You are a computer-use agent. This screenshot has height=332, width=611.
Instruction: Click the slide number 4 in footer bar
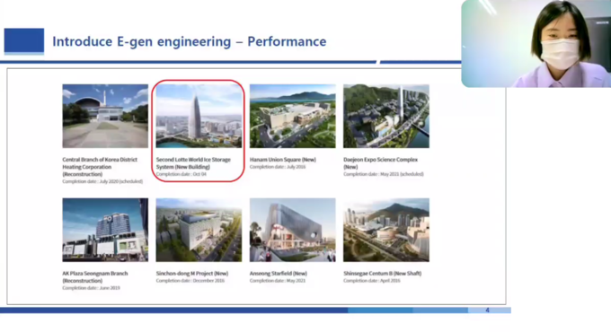488,310
